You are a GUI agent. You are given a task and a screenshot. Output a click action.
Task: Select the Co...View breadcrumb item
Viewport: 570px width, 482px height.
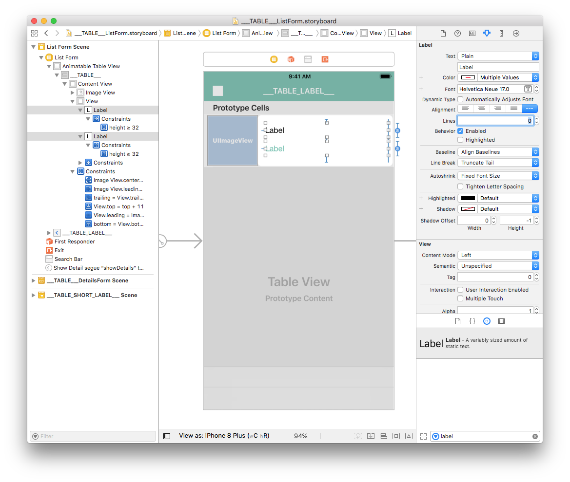click(x=338, y=34)
